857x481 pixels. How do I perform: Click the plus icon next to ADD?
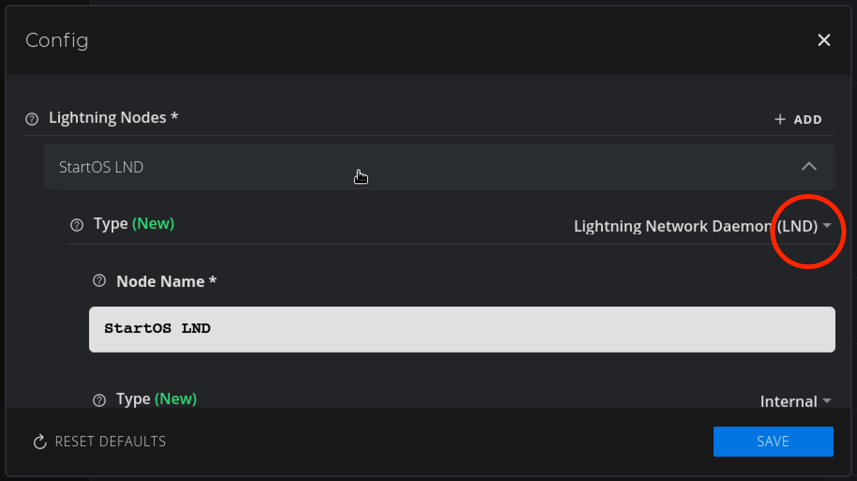[779, 119]
